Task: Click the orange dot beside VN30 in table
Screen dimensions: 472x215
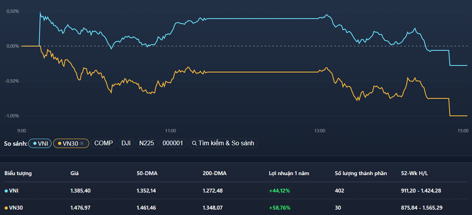Action: pyautogui.click(x=6, y=208)
